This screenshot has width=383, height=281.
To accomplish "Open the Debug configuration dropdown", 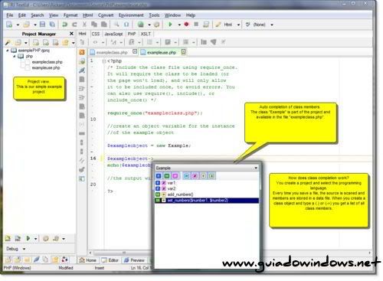I will click(x=24, y=249).
